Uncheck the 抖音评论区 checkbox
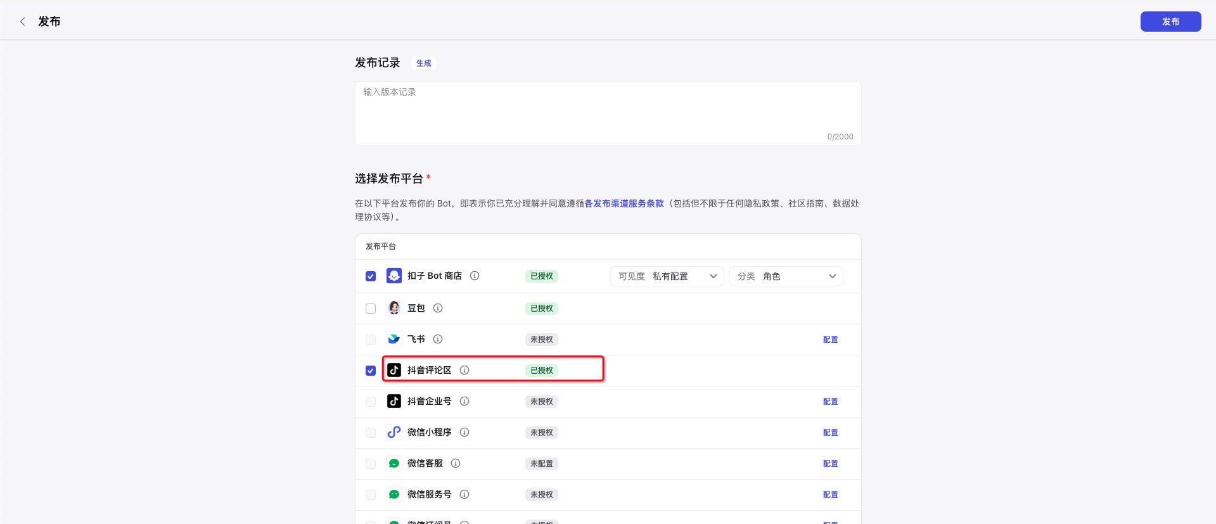This screenshot has width=1216, height=524. click(x=371, y=371)
